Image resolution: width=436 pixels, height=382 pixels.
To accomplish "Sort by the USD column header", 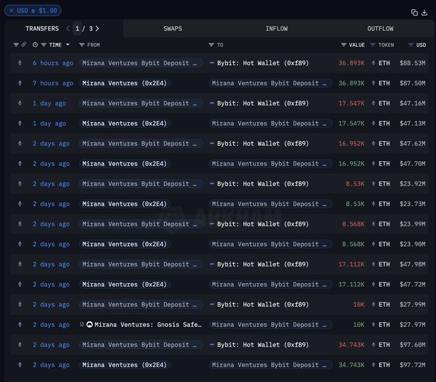I will tap(421, 45).
